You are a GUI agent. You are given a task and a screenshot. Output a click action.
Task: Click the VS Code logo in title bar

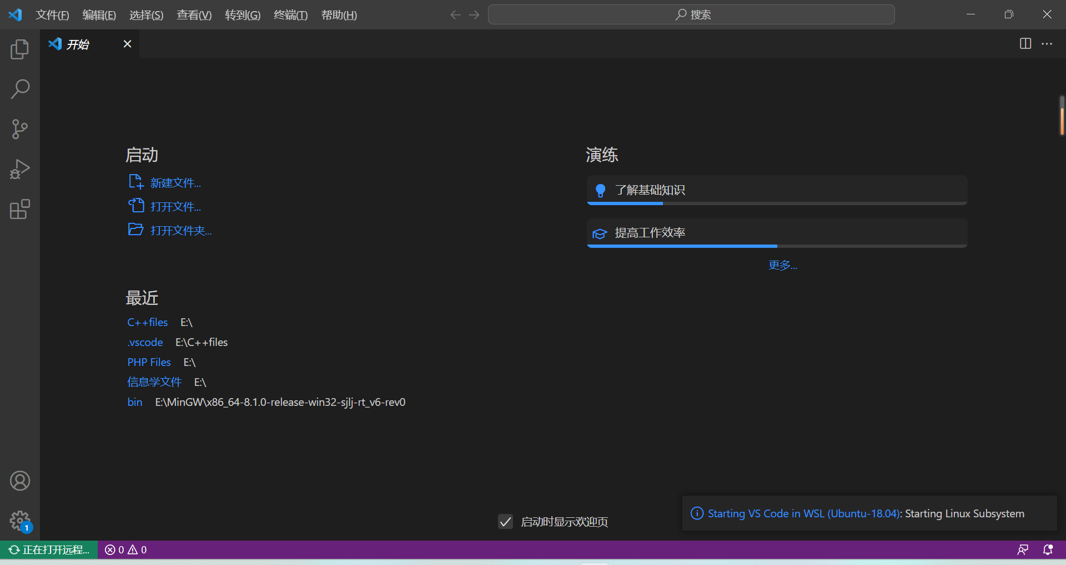point(15,15)
